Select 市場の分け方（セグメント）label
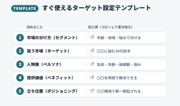The image size is (180, 106). pos(53,38)
